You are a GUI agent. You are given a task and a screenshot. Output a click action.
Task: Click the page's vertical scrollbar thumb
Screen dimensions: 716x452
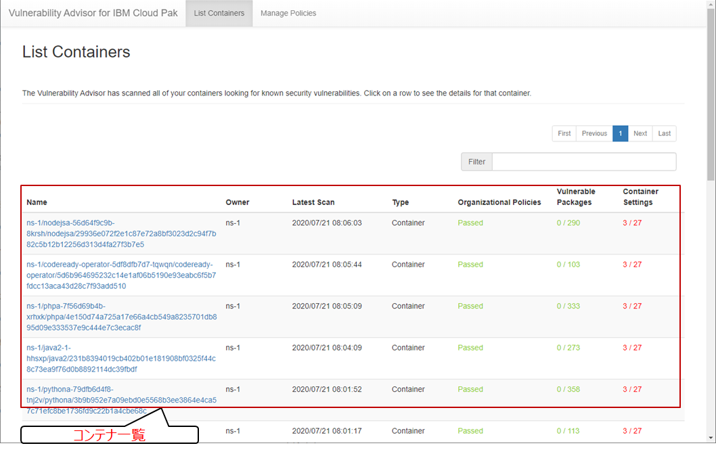[x=711, y=93]
